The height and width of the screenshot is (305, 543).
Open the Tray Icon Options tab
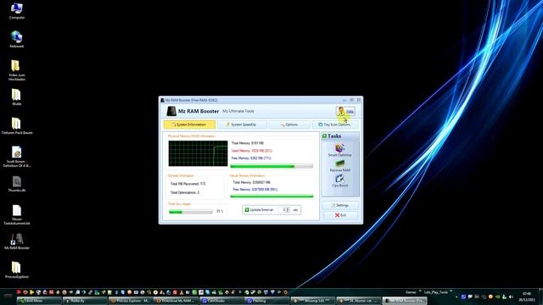pyautogui.click(x=335, y=125)
